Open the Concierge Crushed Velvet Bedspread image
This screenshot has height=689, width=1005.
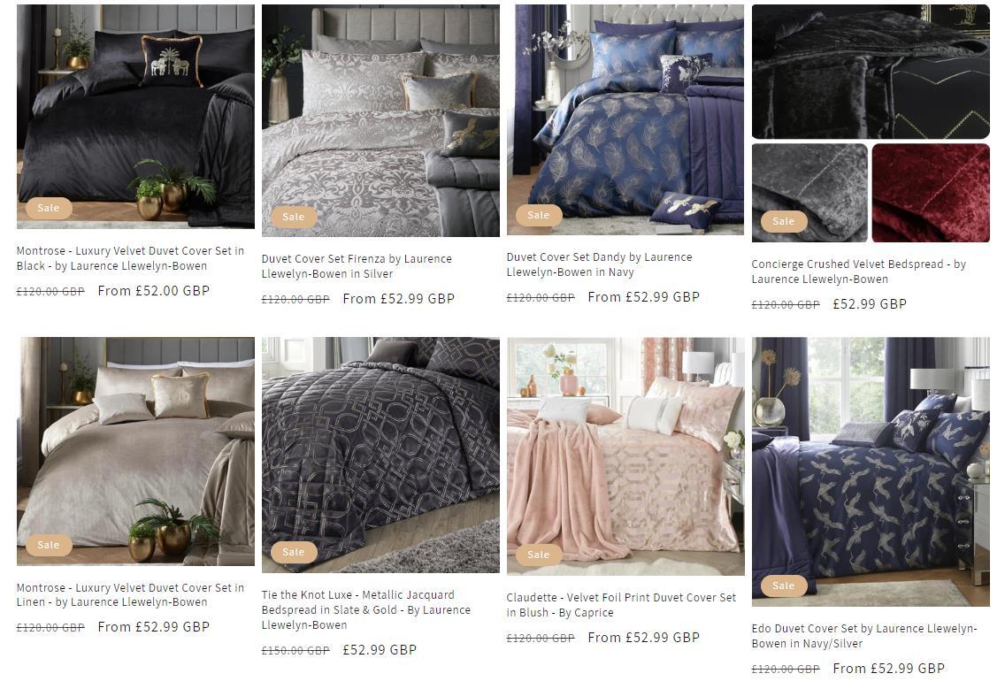pyautogui.click(x=871, y=123)
